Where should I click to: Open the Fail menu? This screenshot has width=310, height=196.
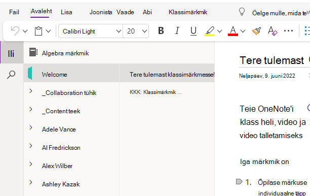click(x=14, y=12)
